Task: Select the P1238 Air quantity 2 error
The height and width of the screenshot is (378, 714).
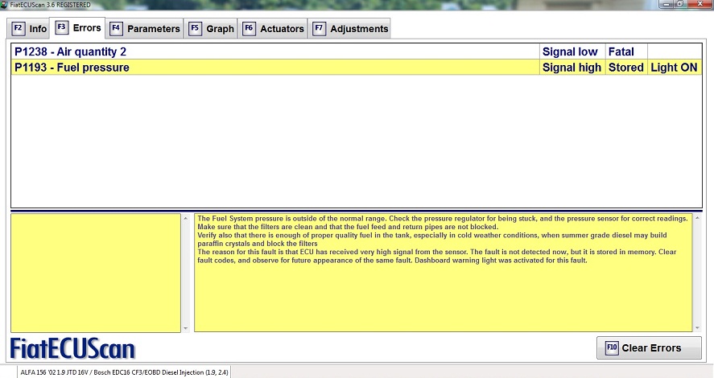Action: 71,51
